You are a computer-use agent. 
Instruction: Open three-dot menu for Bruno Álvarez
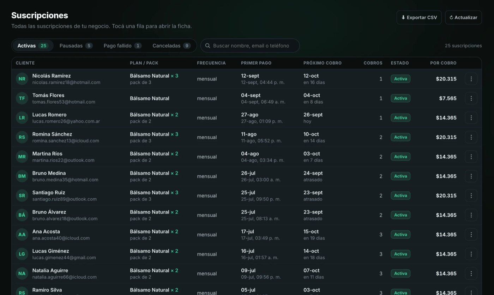(x=471, y=215)
